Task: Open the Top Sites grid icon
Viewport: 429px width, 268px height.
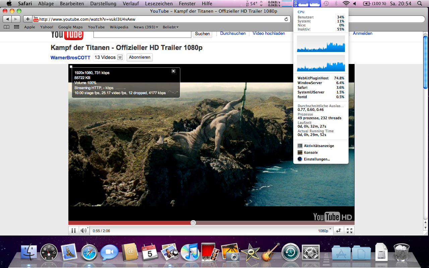Action: [x=16, y=27]
